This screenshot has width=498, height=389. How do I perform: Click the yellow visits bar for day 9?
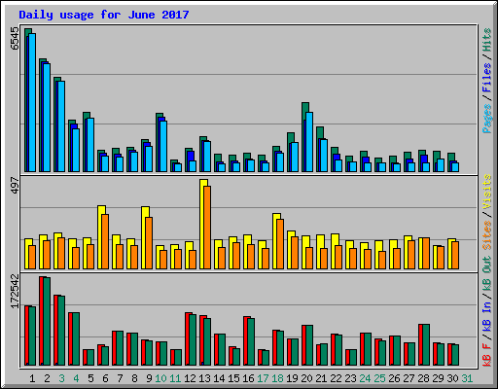coord(144,238)
